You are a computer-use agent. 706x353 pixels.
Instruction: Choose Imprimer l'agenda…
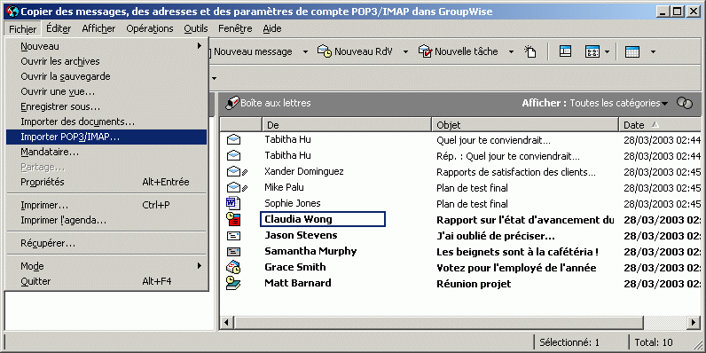point(106,221)
